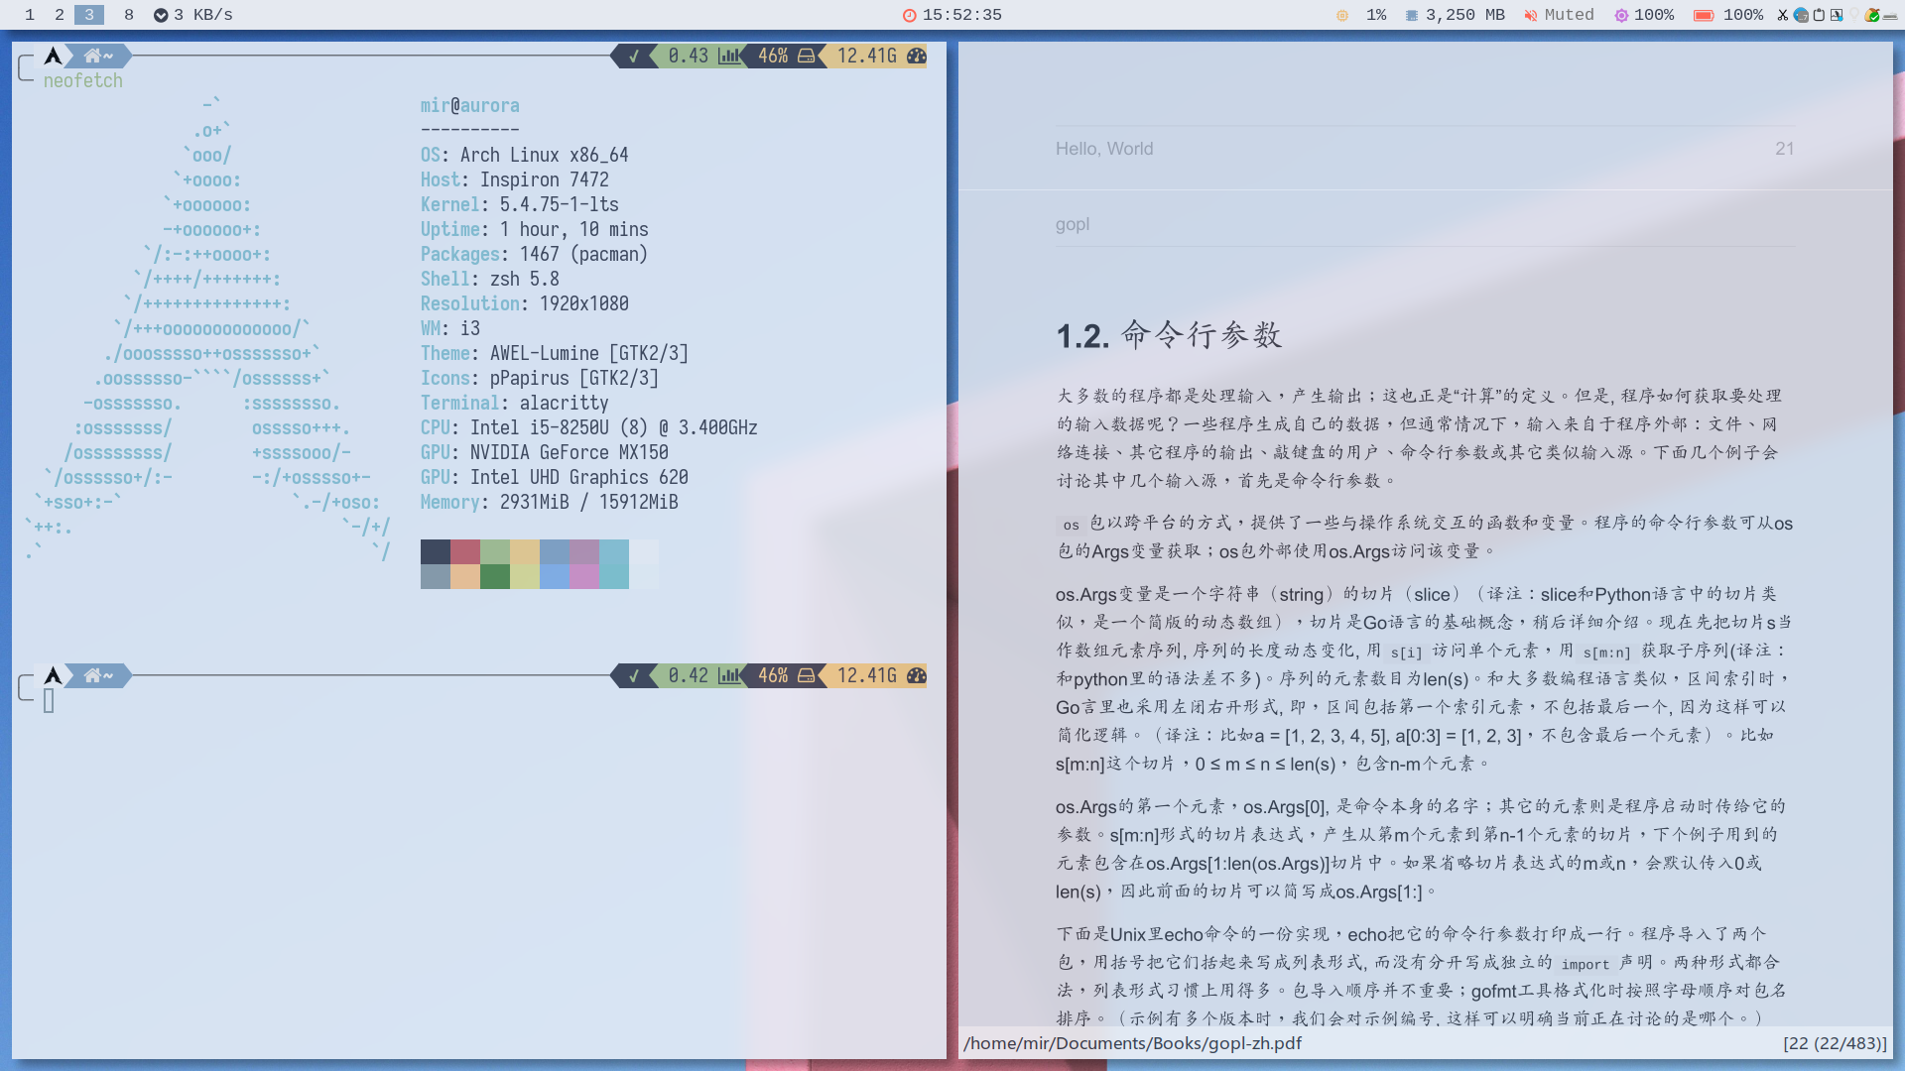Open the clipboard manager tray icon
Viewport: 1905px width, 1071px height.
[1819, 15]
